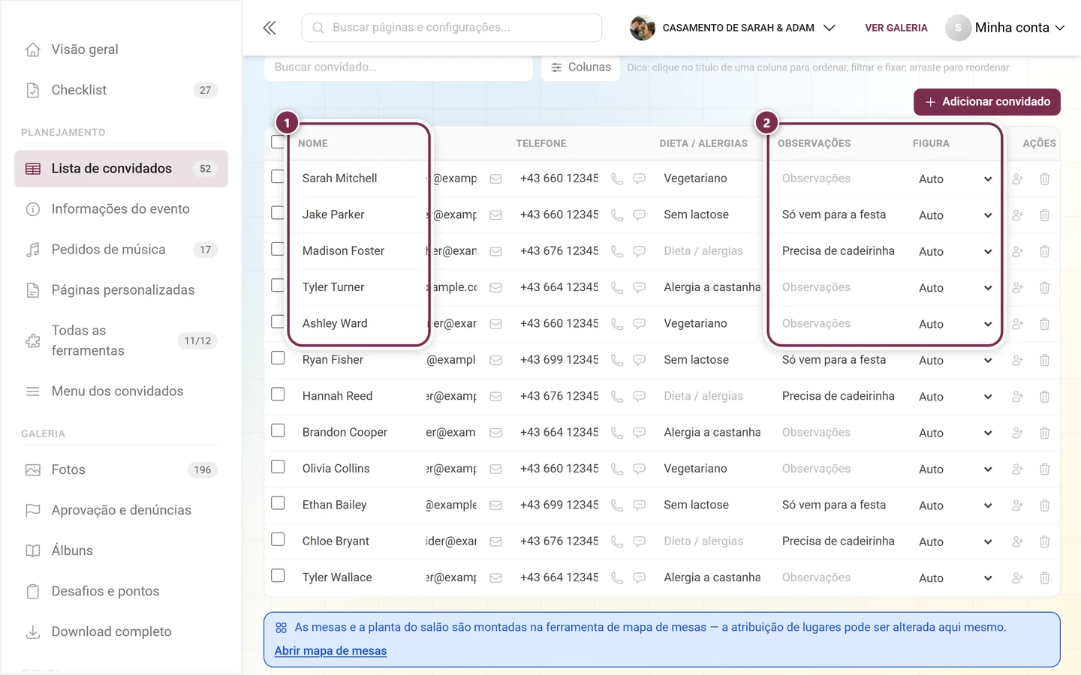
Task: Click the Adicionar convidado button
Action: 986,102
